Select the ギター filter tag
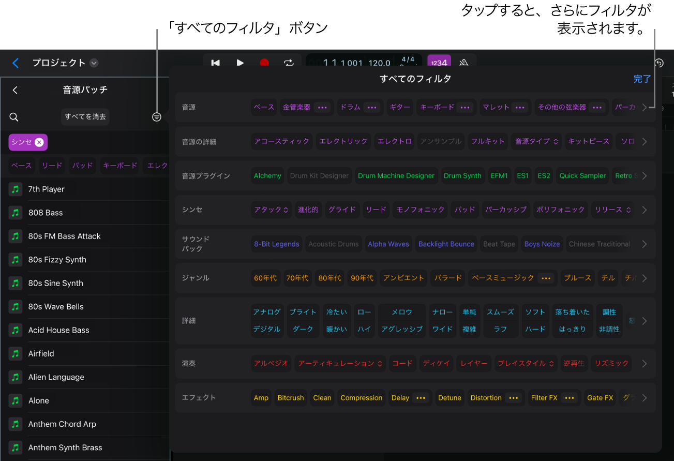 400,107
